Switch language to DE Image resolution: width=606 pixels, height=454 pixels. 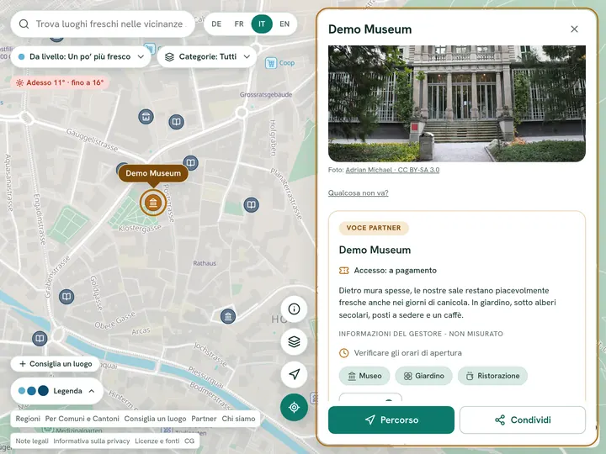click(216, 24)
